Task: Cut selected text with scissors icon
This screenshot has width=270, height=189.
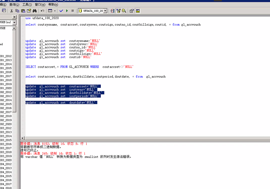Action: pyautogui.click(x=11, y=11)
